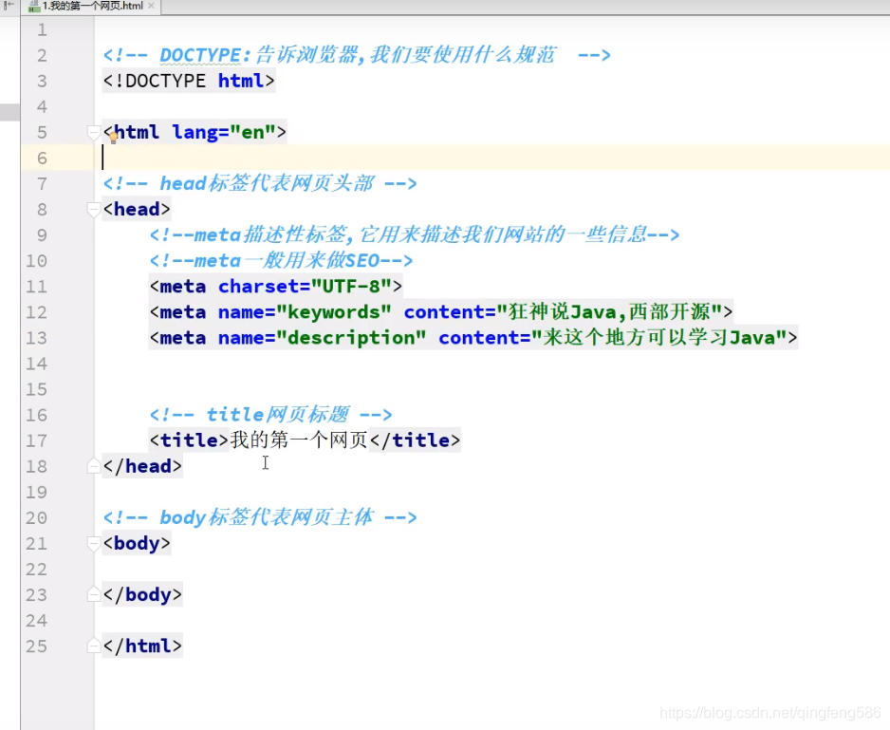Click the head标签代表网页头部 comment

pos(260,183)
